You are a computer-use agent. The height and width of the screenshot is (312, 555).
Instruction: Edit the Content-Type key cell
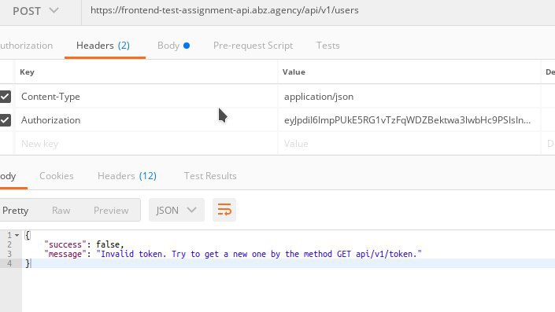click(146, 97)
